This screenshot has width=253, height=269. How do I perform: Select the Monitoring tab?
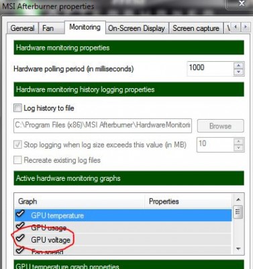click(x=85, y=28)
